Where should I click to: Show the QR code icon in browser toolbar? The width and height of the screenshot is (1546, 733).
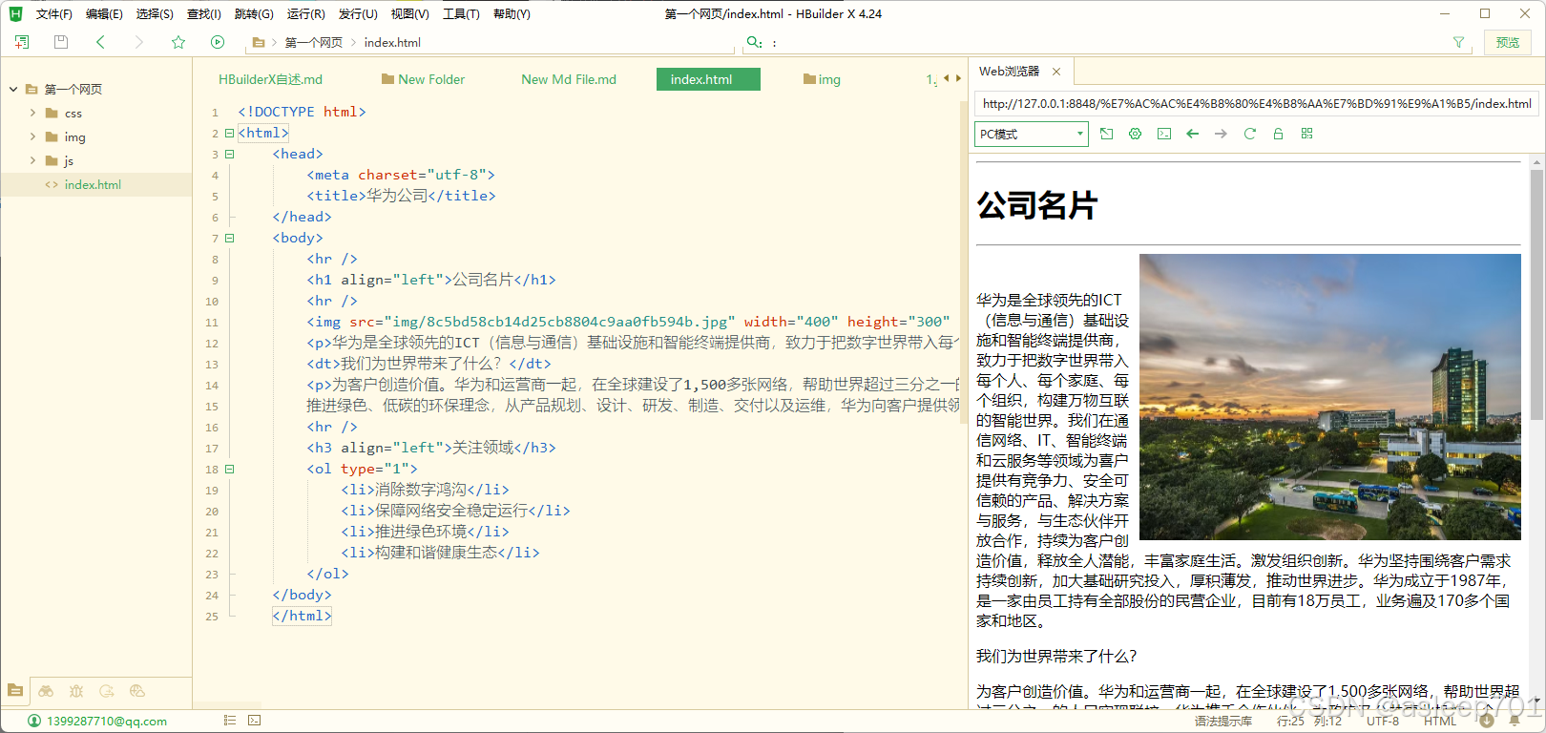click(x=1307, y=134)
